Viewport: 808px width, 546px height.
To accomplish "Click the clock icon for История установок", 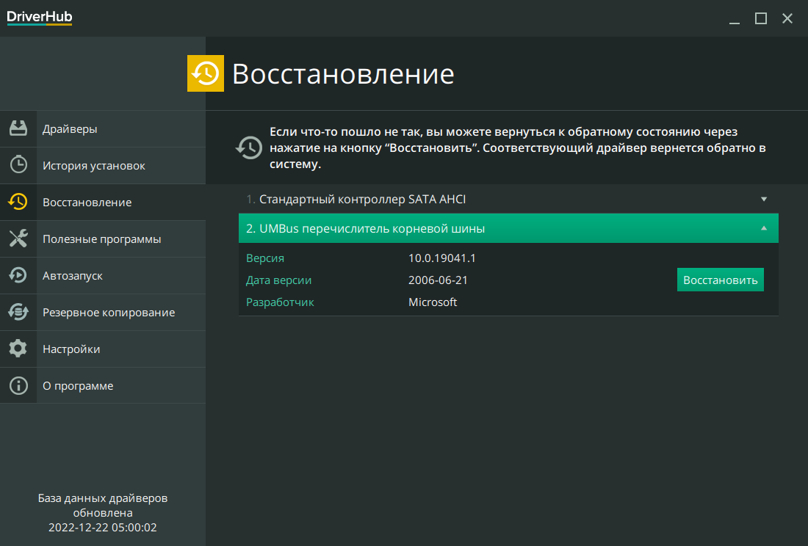I will (x=18, y=165).
